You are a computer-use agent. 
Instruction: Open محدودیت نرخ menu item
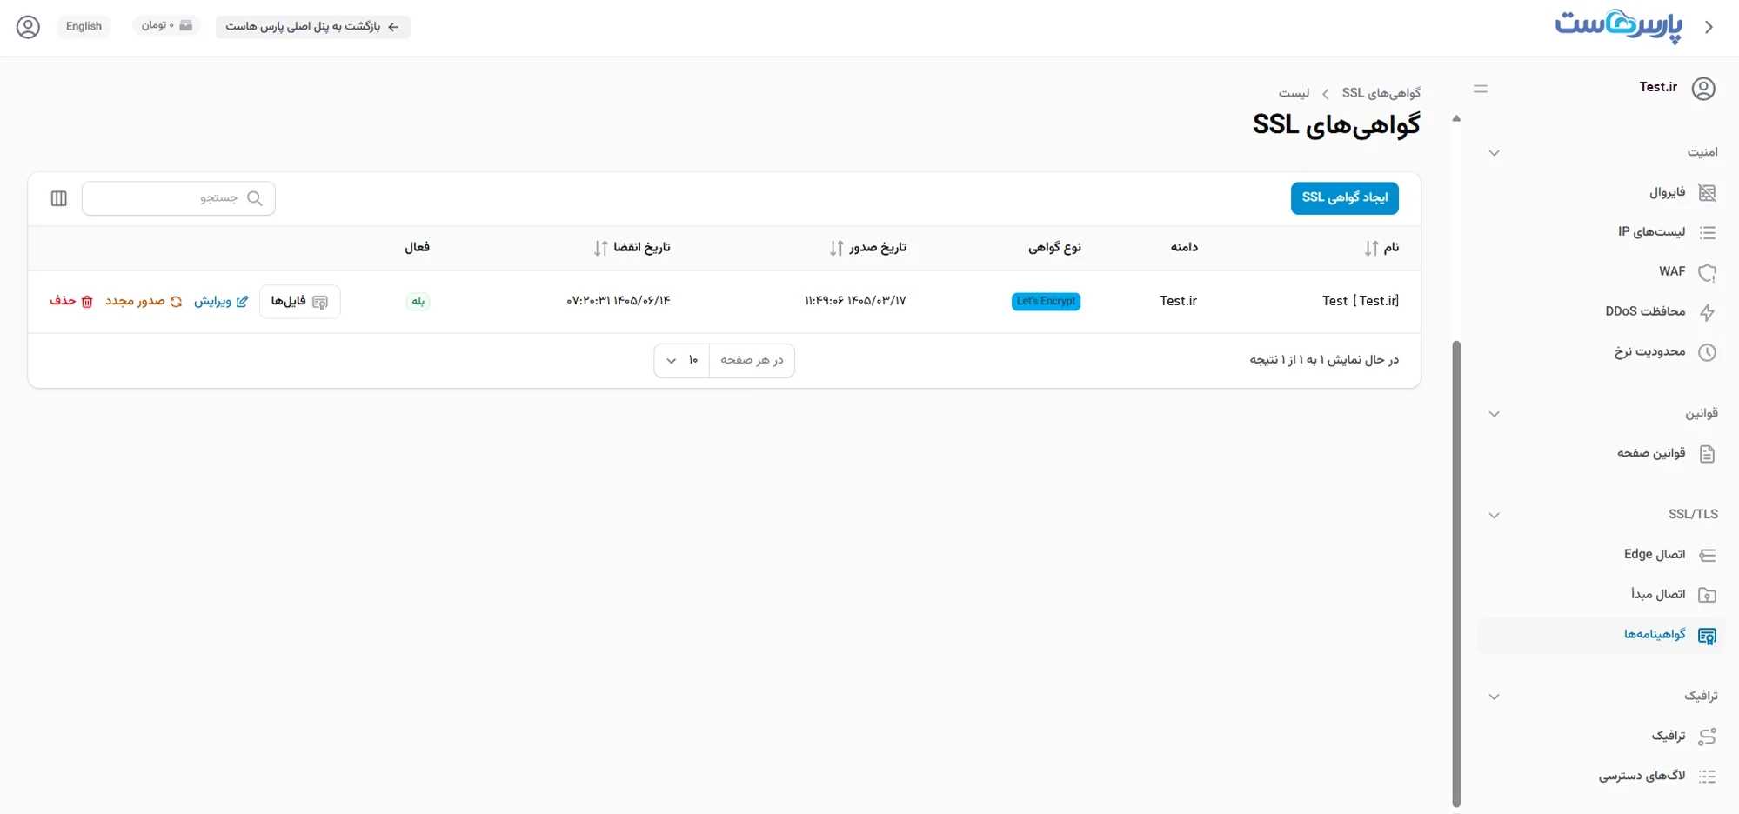pos(1601,352)
